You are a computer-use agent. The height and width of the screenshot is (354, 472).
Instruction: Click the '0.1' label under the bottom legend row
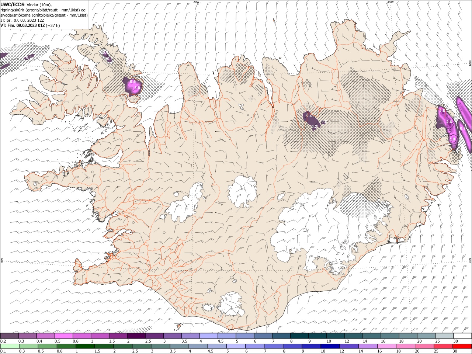pyautogui.click(x=3, y=351)
